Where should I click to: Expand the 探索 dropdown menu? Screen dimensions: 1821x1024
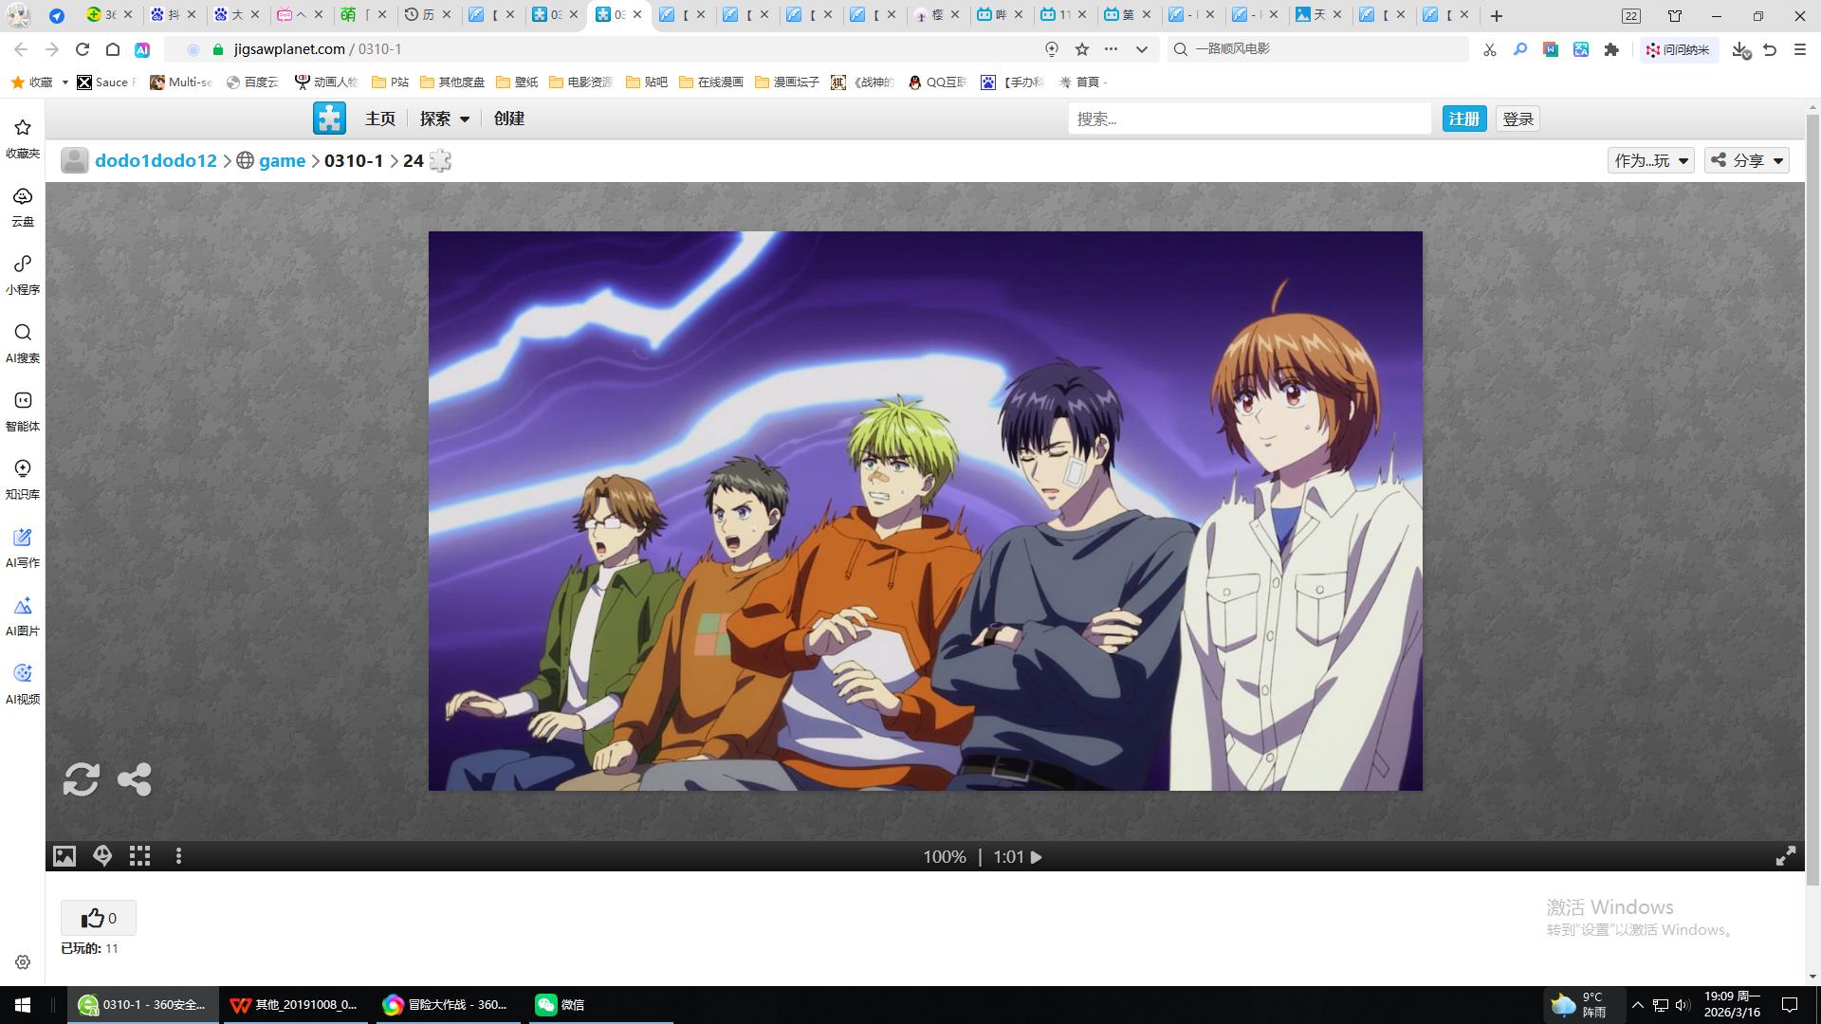coord(444,119)
